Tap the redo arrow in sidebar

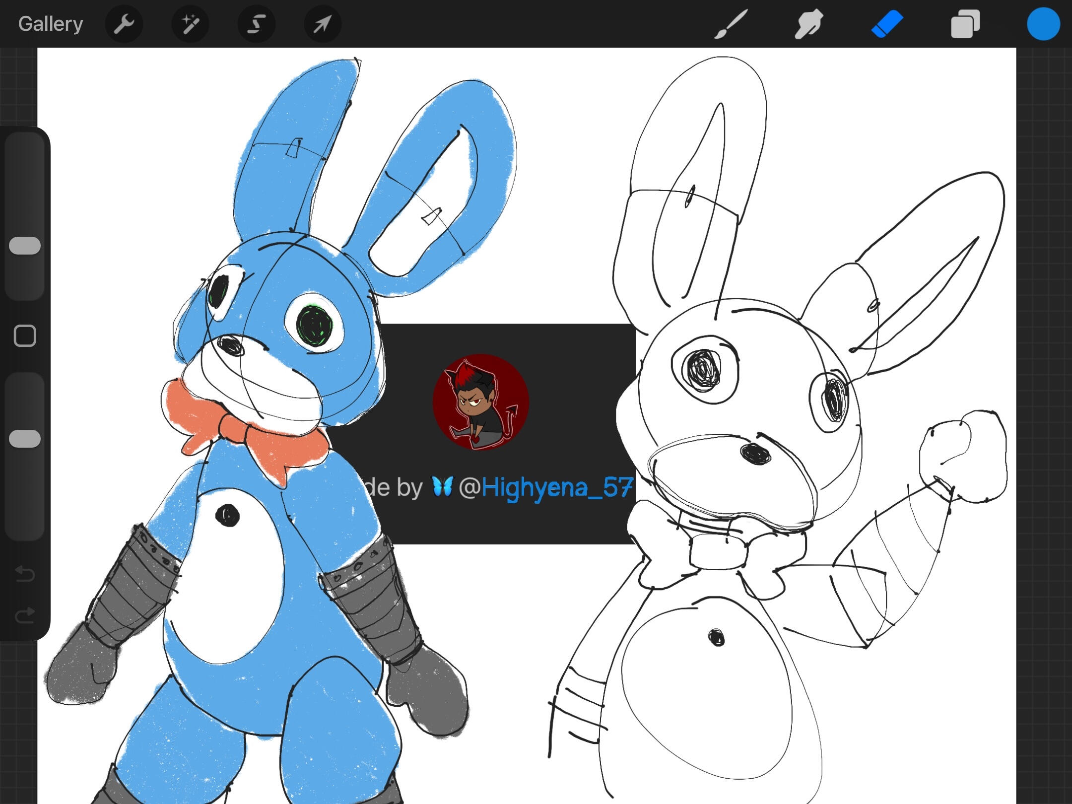pyautogui.click(x=25, y=615)
